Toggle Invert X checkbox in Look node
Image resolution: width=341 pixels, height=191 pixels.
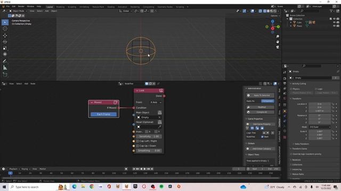click(x=147, y=132)
